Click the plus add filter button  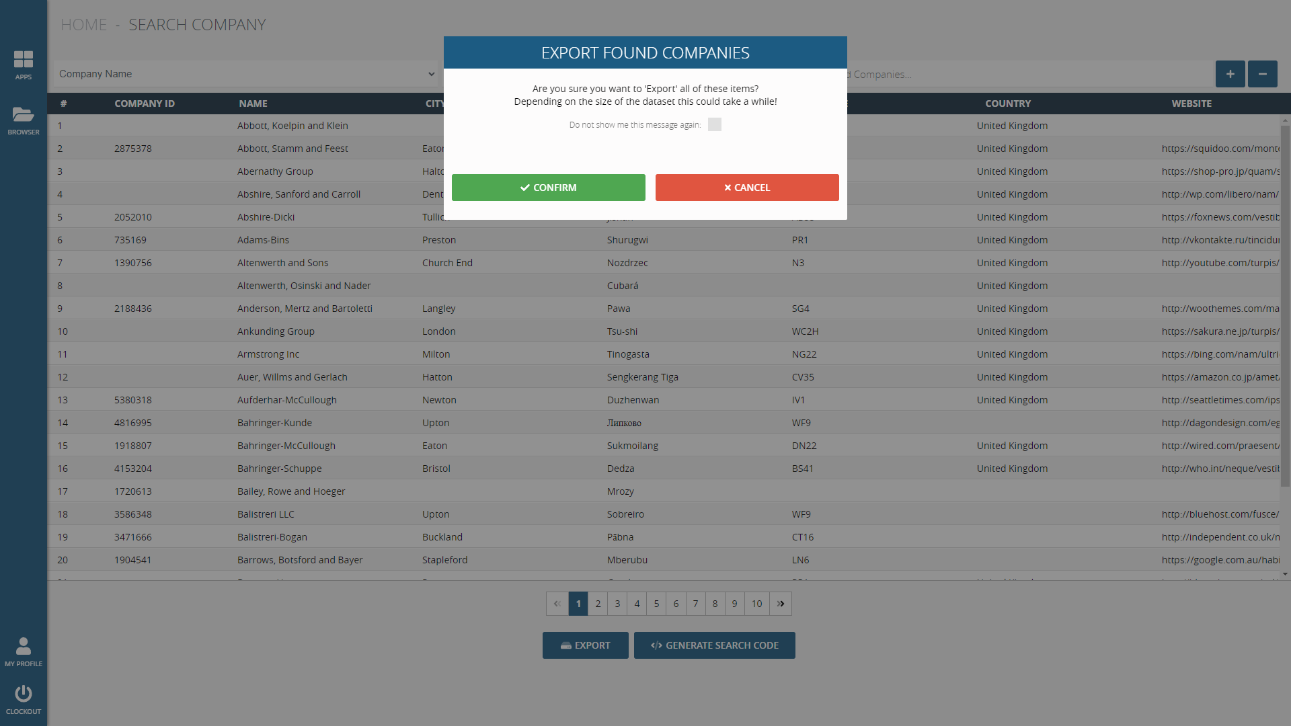pyautogui.click(x=1230, y=74)
